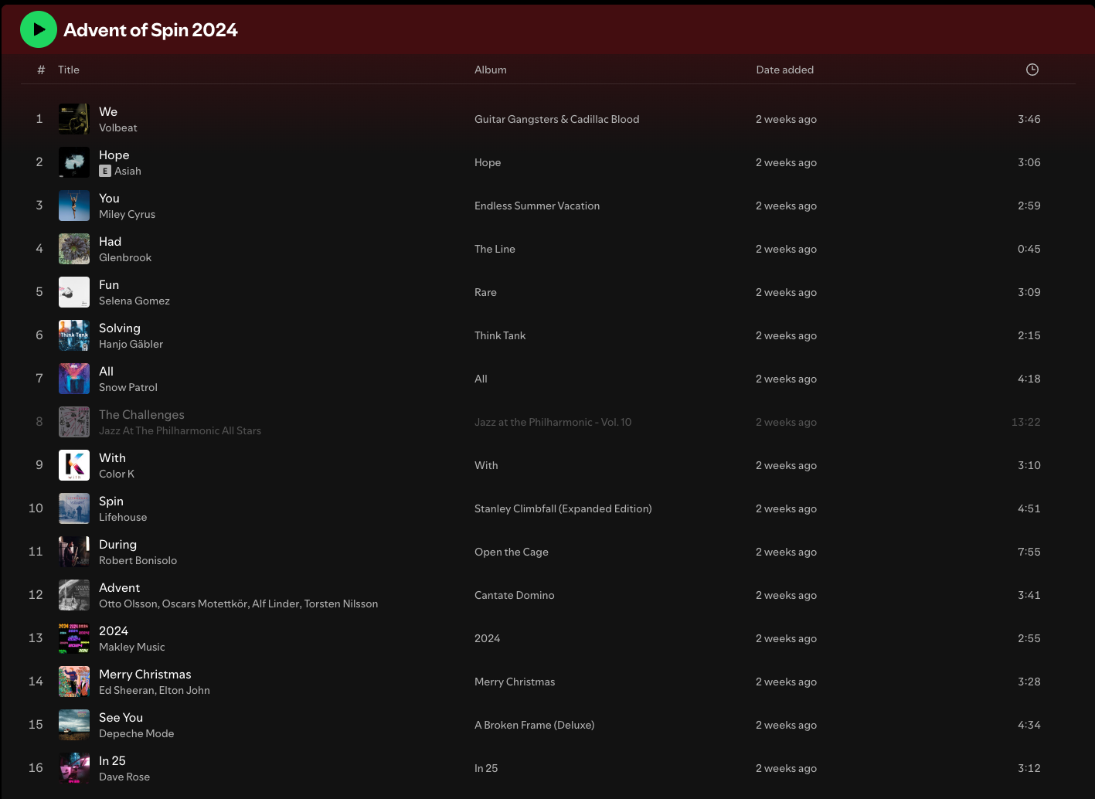Go to Depeche Mode artist page

coord(137,734)
